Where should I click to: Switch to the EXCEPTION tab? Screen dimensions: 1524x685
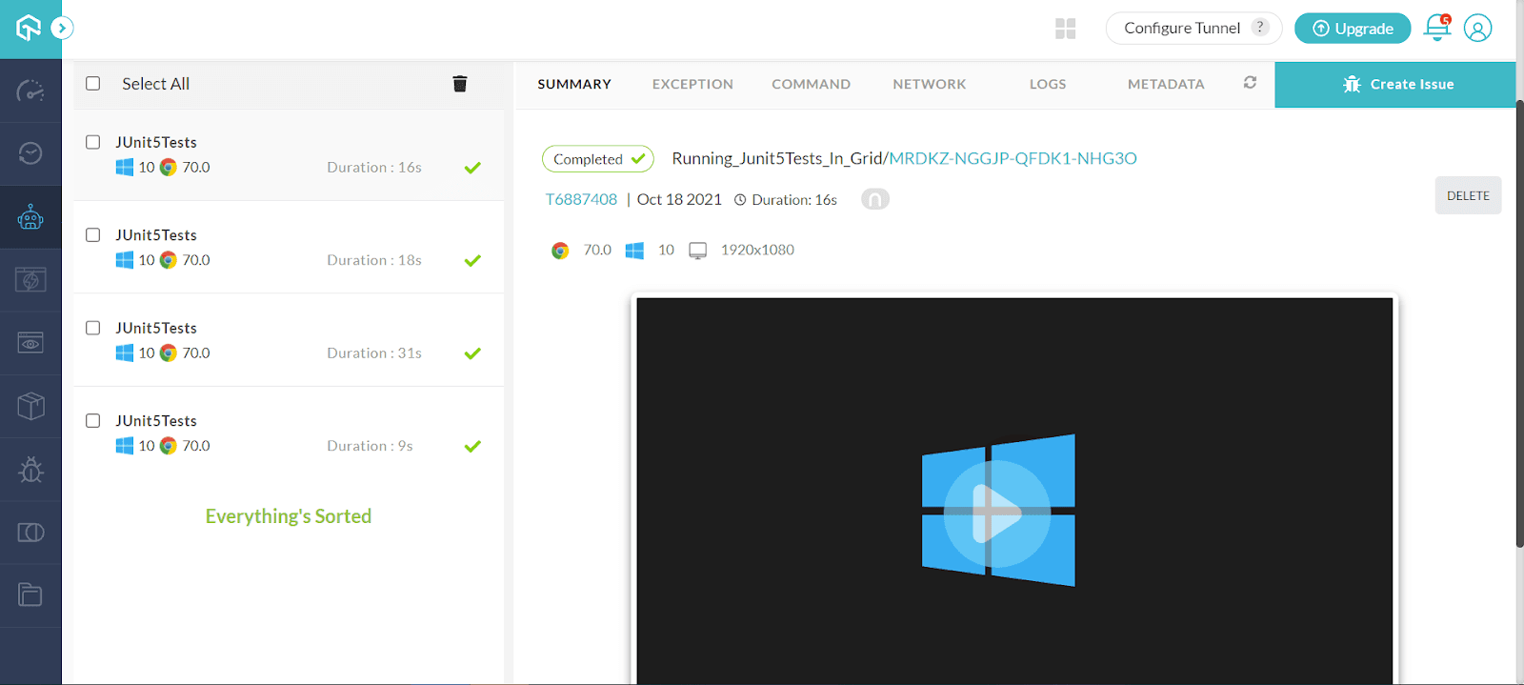692,84
